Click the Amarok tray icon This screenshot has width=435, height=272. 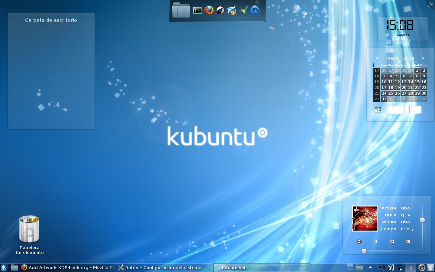399,267
